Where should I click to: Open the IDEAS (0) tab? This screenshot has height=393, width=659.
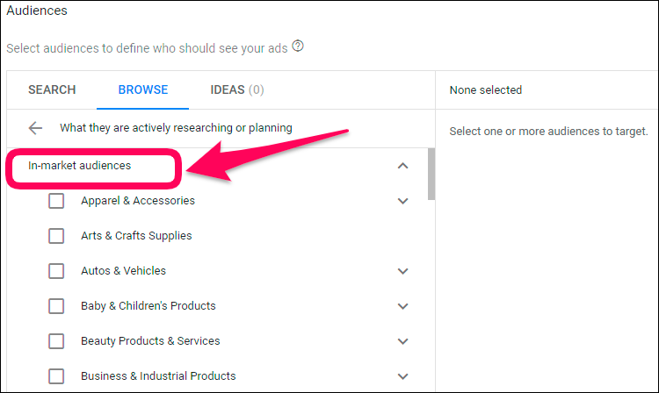tap(237, 89)
